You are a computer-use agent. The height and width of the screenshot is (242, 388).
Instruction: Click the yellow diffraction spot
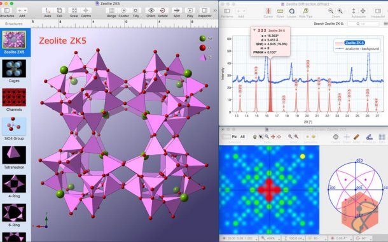302,156
